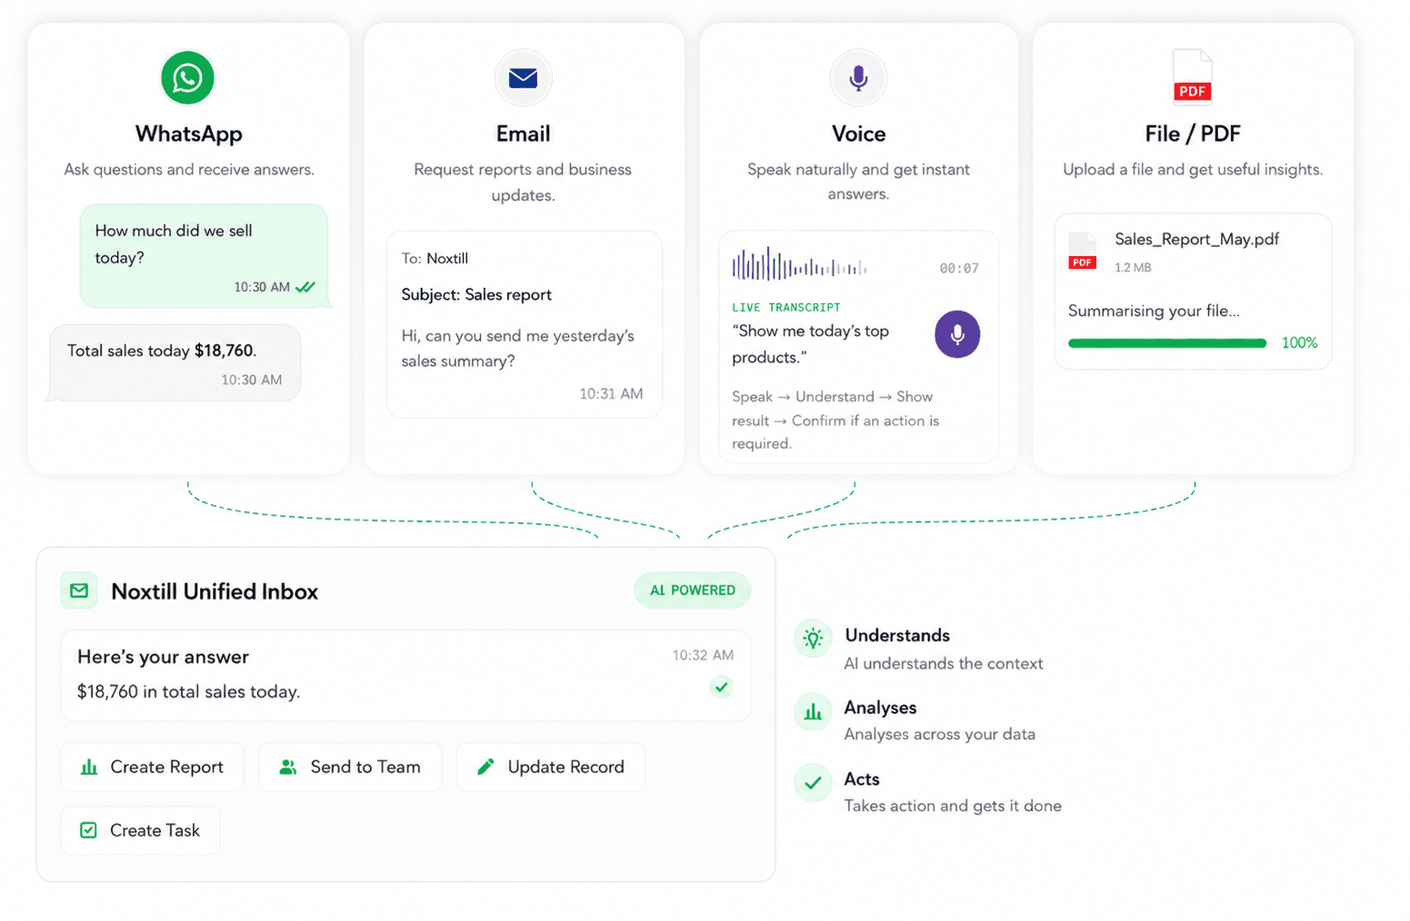Click the Send to Team button
This screenshot has width=1410, height=921.
pos(350,767)
